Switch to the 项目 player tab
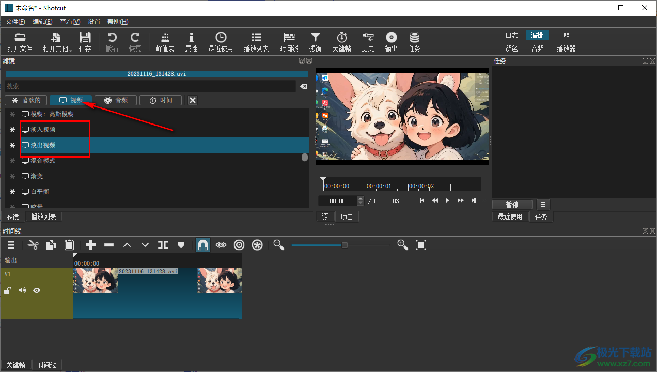This screenshot has width=657, height=372. (x=347, y=217)
